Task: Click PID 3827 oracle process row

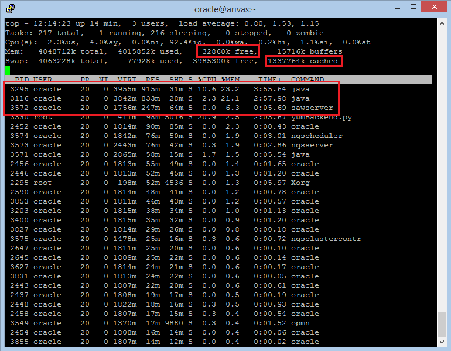Action: (x=165, y=229)
